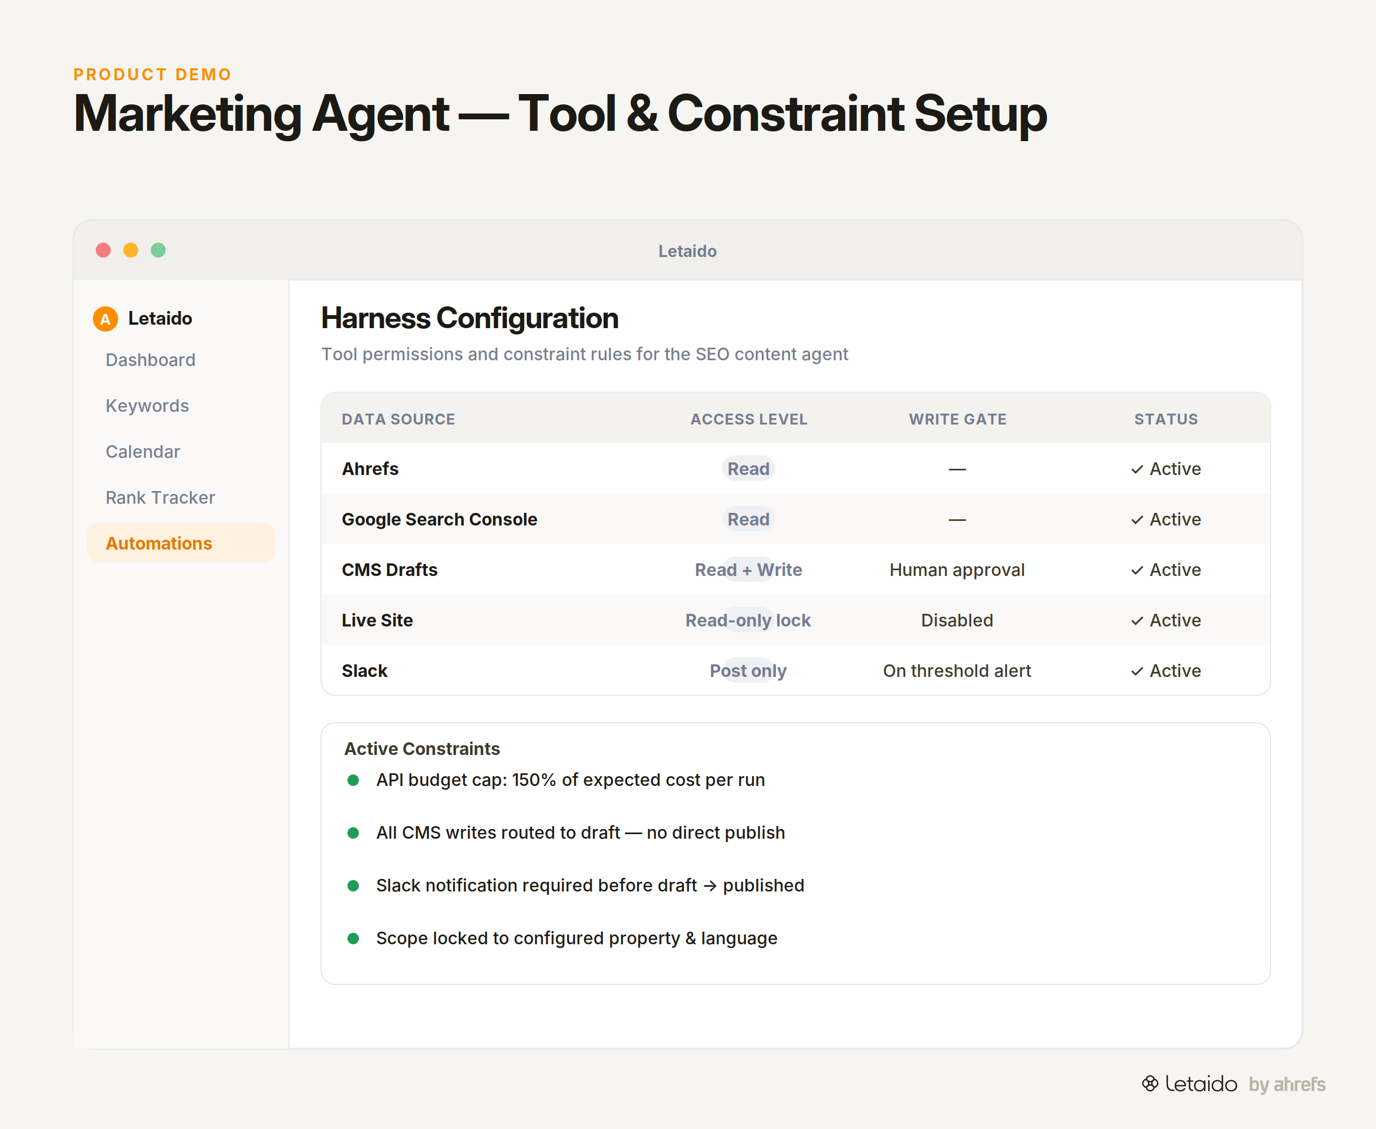This screenshot has height=1129, width=1376.
Task: Click the Active Constraints heading
Action: (422, 749)
